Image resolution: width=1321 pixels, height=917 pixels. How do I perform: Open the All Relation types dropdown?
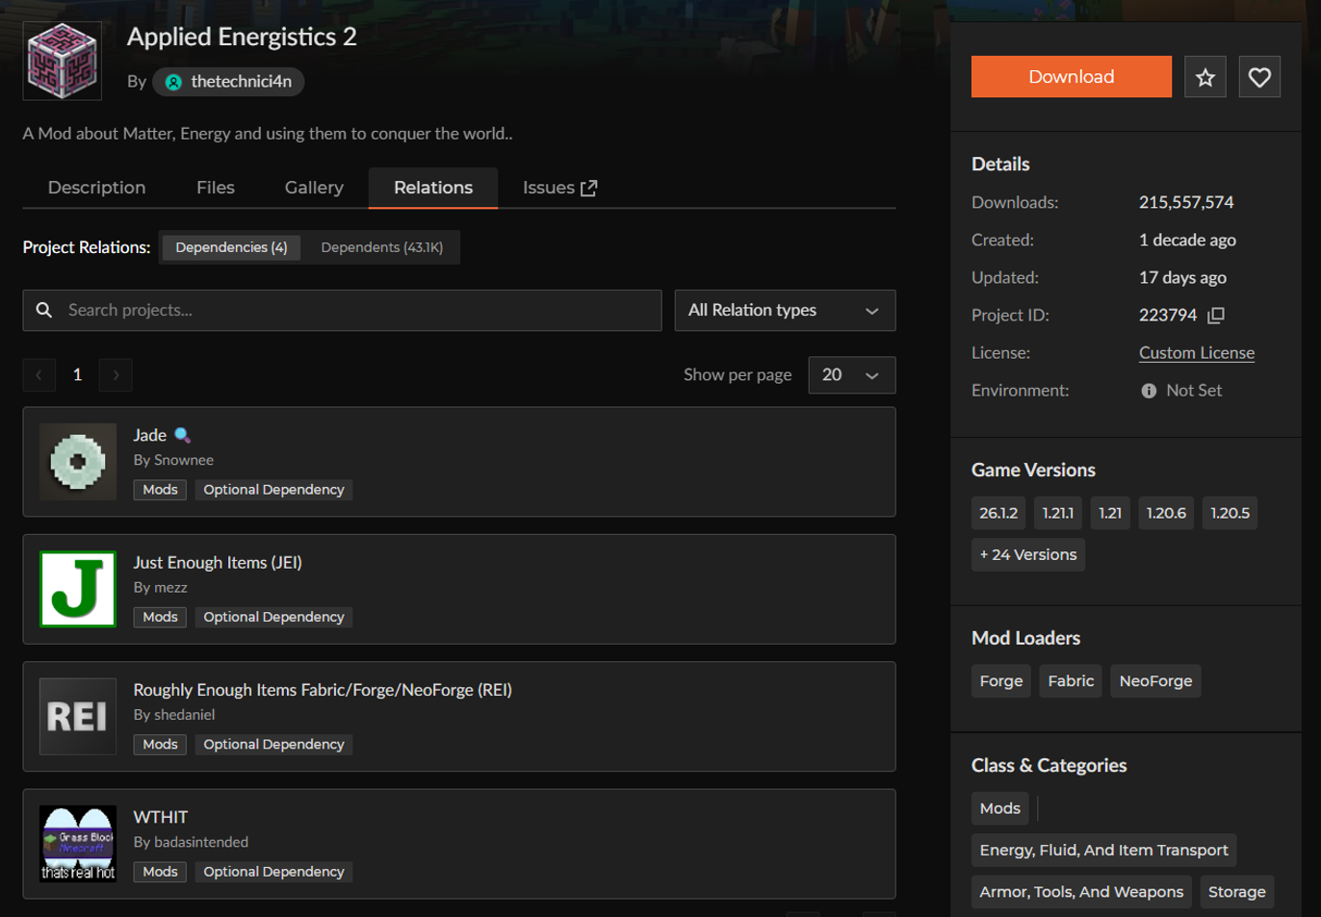point(785,310)
